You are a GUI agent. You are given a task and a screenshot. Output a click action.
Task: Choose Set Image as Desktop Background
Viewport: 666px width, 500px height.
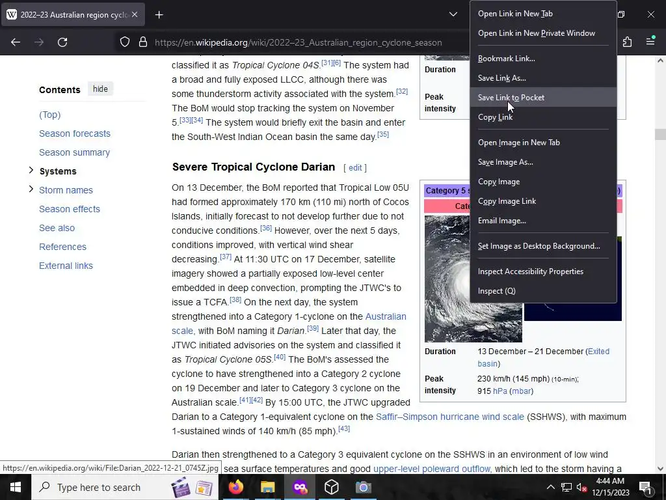pos(543,246)
